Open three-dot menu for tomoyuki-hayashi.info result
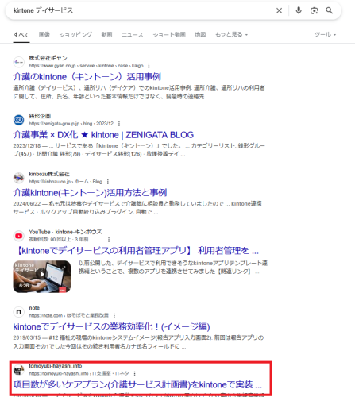Screen dimensions: 355x397 tap(134, 373)
